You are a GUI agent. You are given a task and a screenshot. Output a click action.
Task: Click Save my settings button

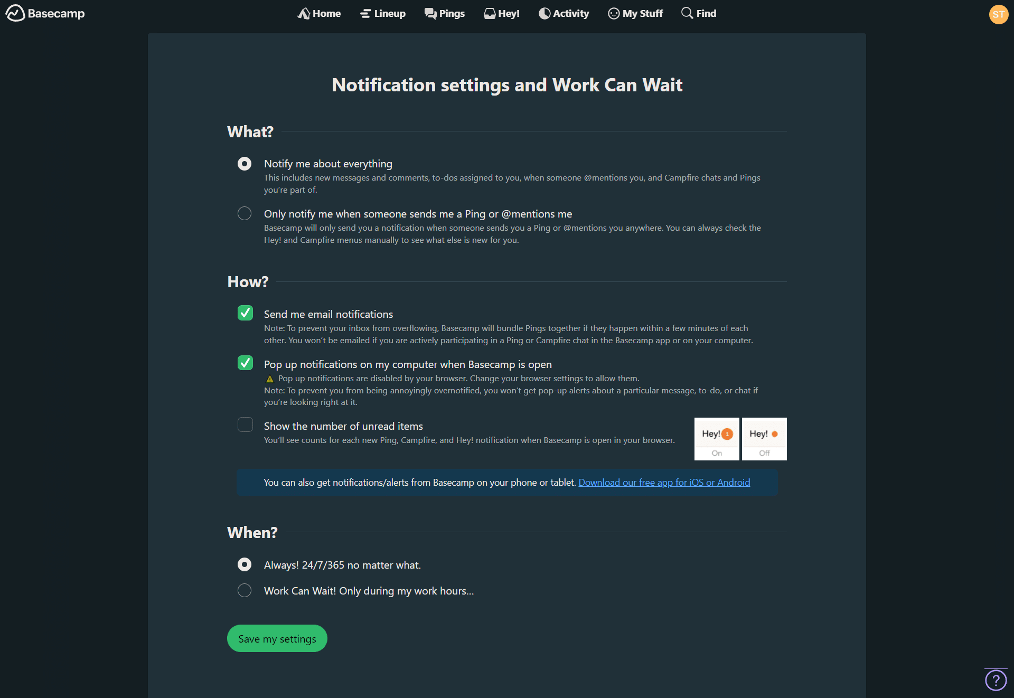coord(277,638)
